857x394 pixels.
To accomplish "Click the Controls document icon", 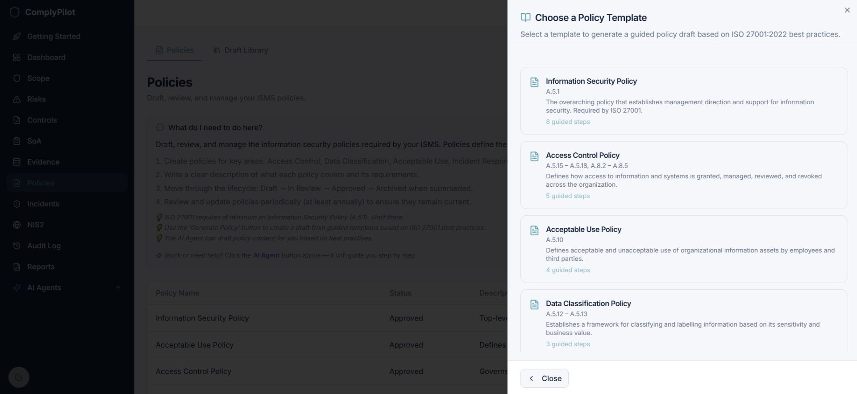I will pyautogui.click(x=17, y=120).
